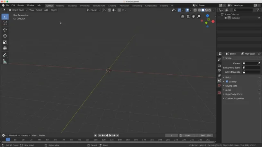Jump to timeline end frame
This screenshot has width=262, height=147.
click(x=117, y=136)
